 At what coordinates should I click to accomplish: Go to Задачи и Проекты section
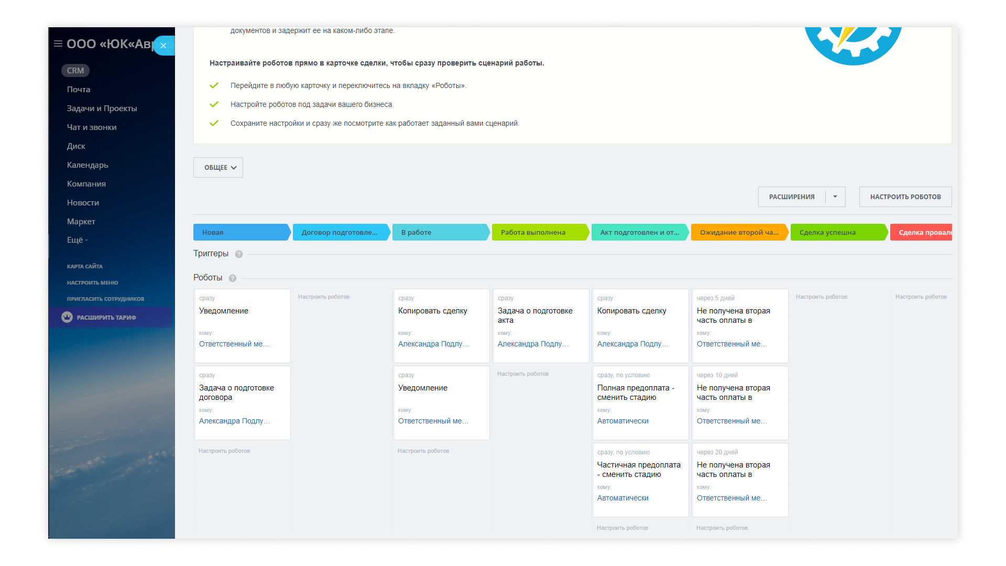102,108
